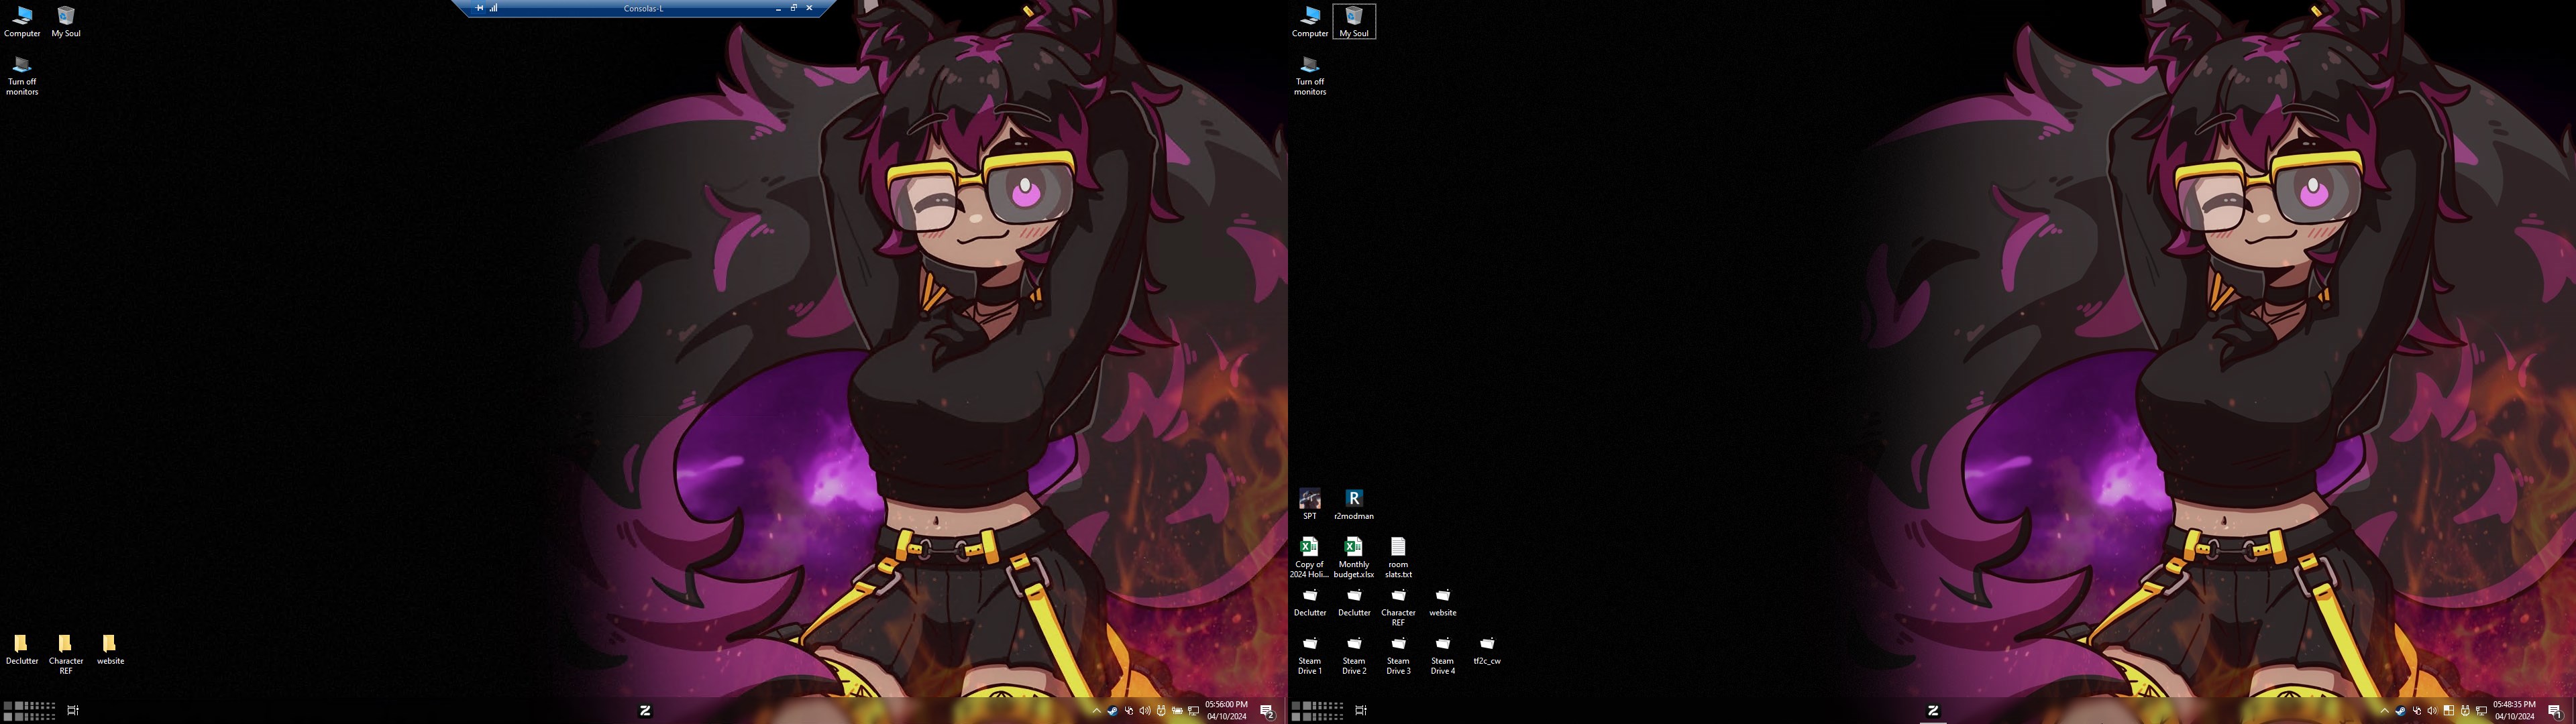
Task: Toggle the pin icon on the Consolas-L connection bar
Action: pos(480,8)
